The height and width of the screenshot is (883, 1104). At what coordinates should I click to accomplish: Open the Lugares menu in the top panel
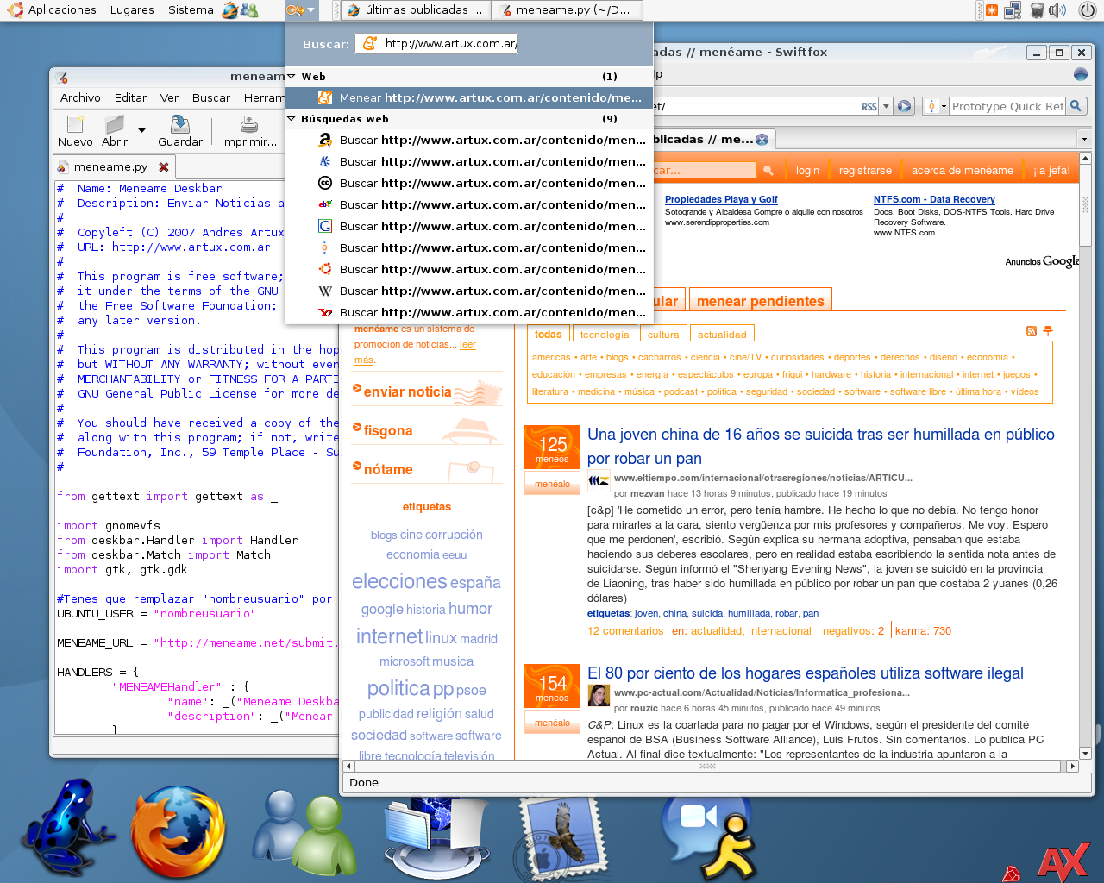132,10
